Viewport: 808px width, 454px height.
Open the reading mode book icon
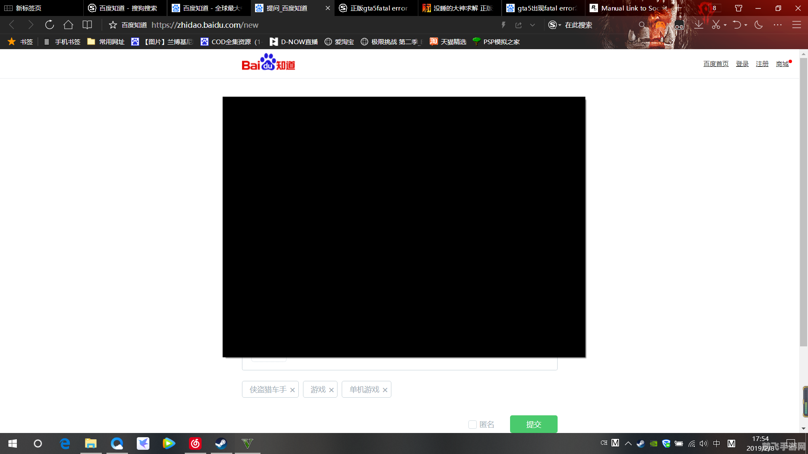pyautogui.click(x=87, y=25)
